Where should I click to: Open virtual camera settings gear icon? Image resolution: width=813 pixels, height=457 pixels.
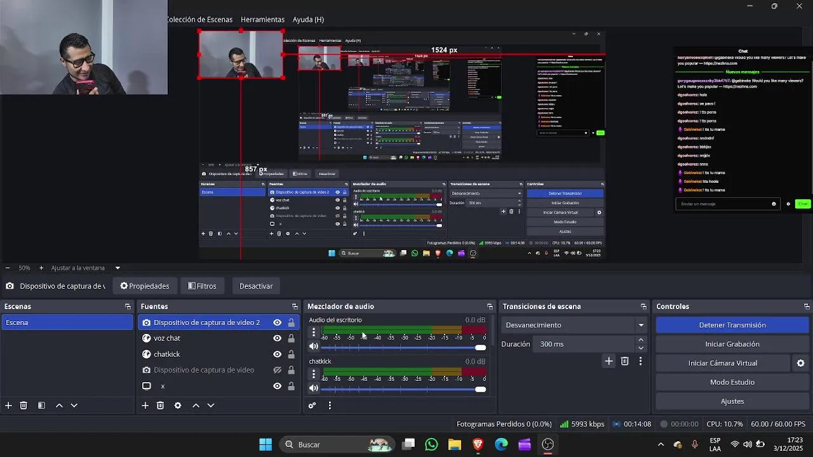tap(800, 363)
